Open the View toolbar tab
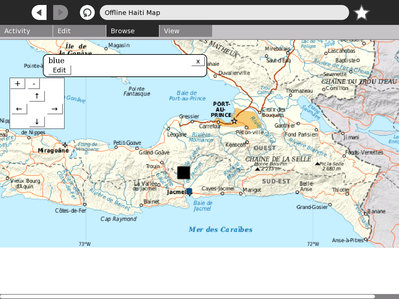Viewport: 399px width, 299px height. click(186, 31)
